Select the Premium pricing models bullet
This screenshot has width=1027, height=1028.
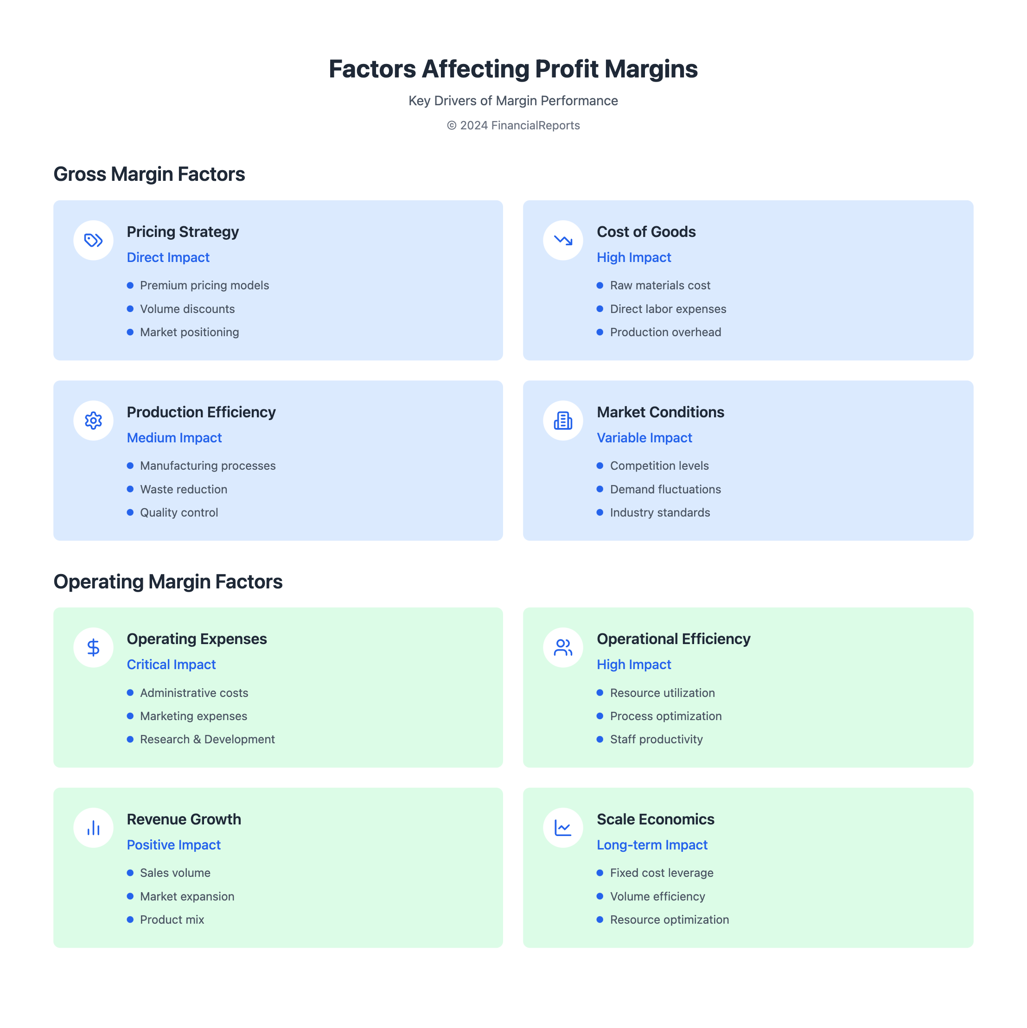[x=204, y=286]
